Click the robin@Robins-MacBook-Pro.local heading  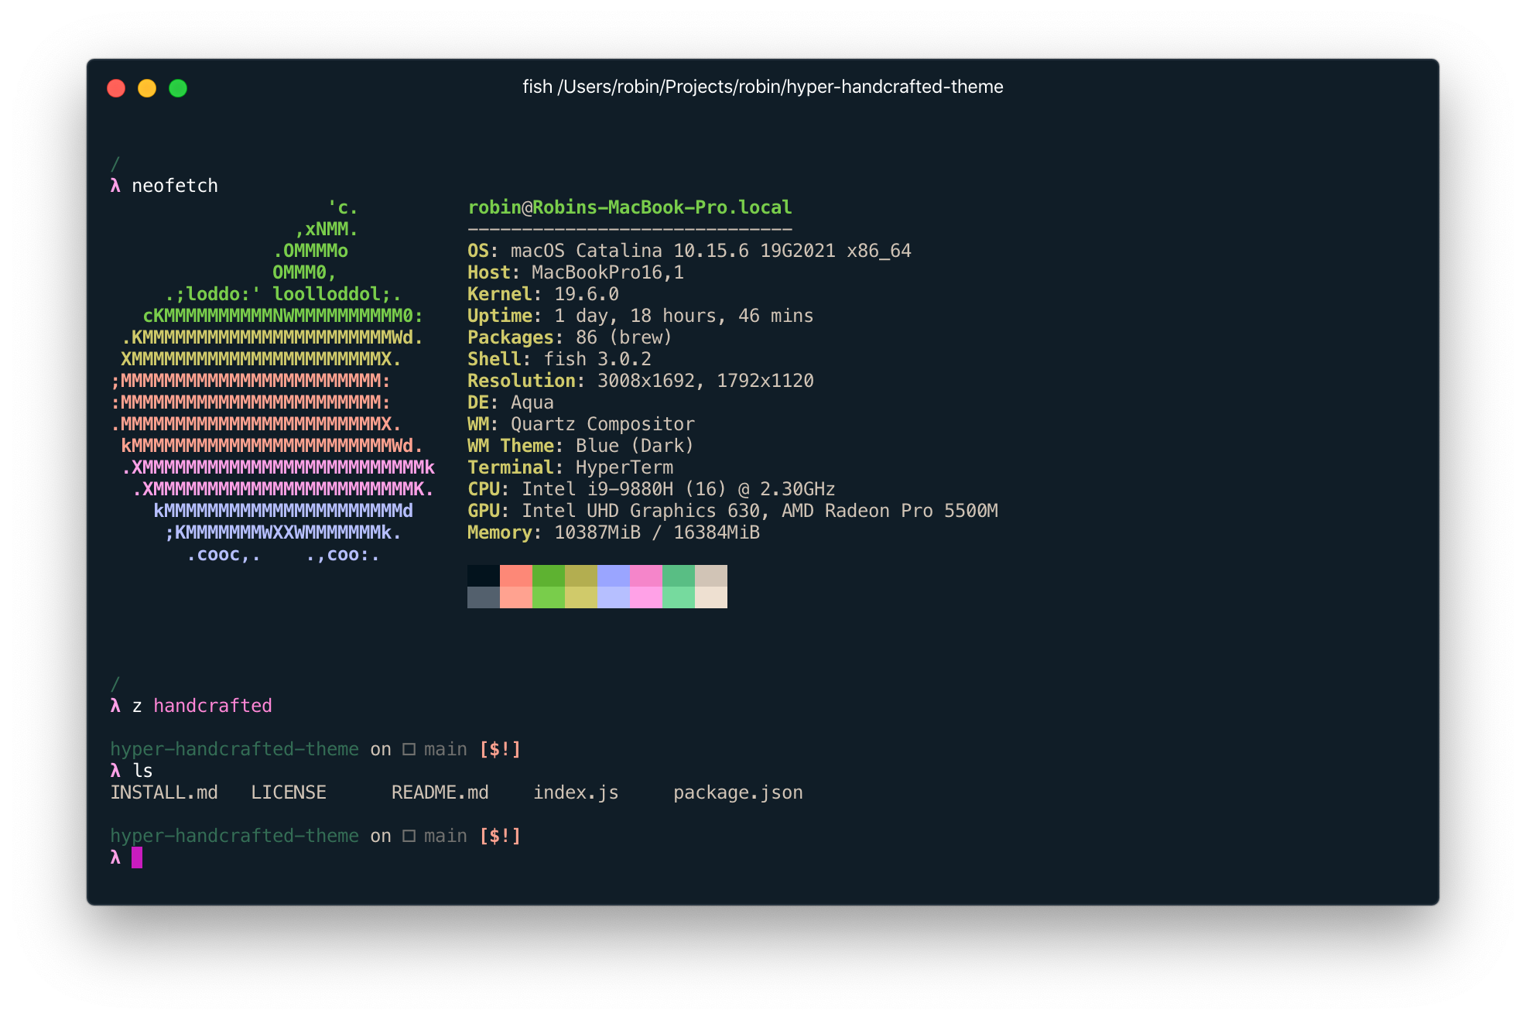629,207
